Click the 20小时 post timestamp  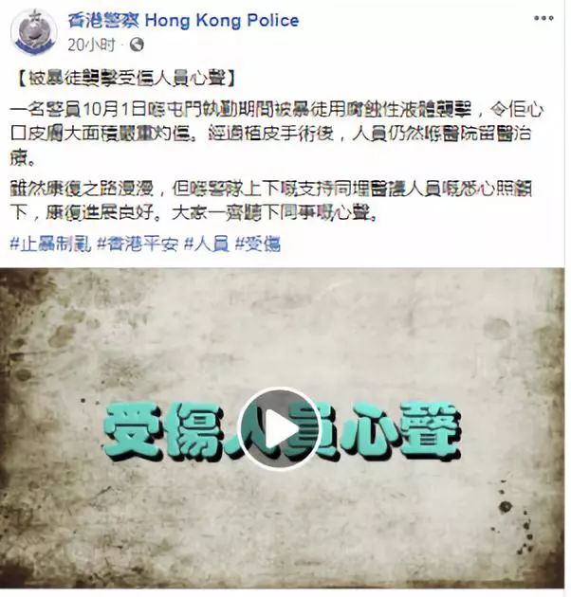click(91, 45)
